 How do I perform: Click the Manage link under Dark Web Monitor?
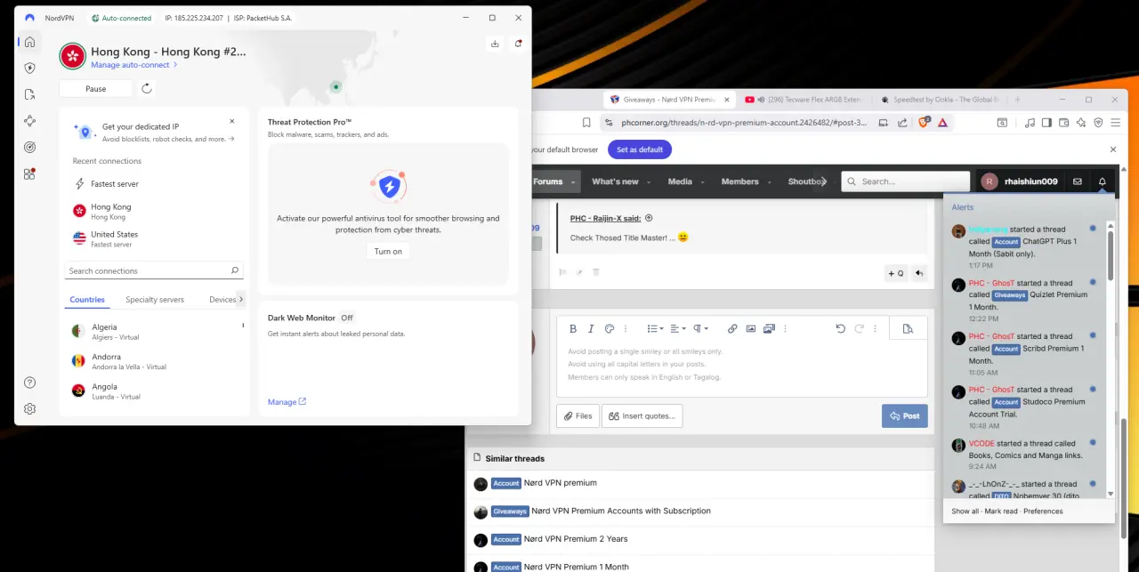(x=287, y=402)
